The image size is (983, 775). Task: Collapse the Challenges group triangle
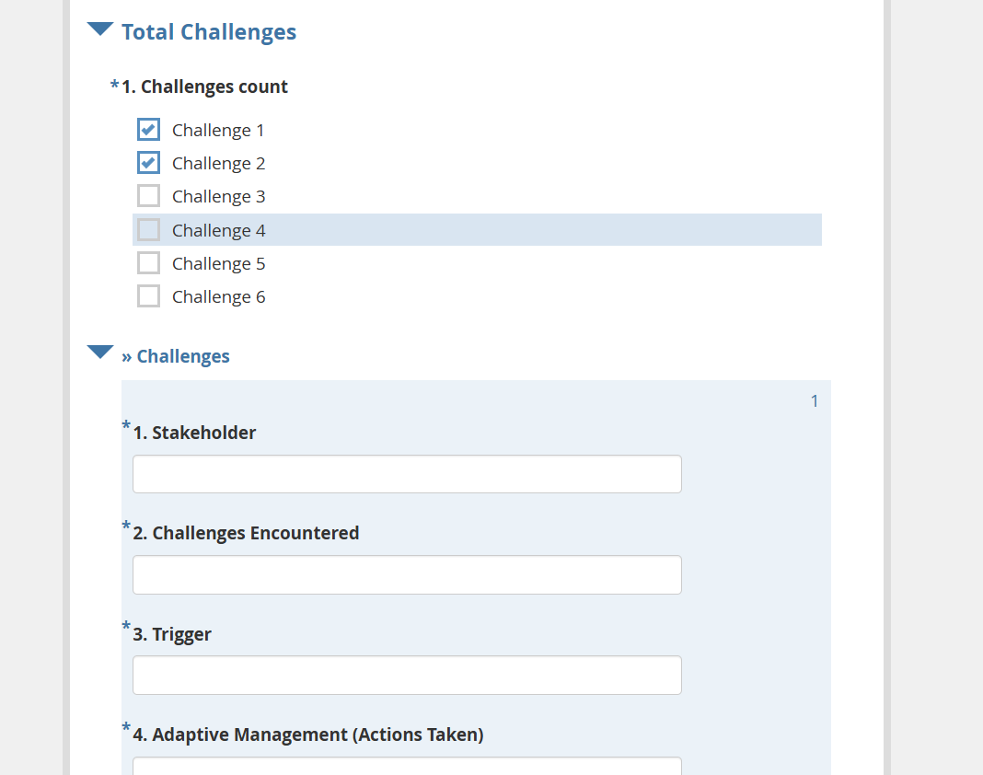click(100, 353)
